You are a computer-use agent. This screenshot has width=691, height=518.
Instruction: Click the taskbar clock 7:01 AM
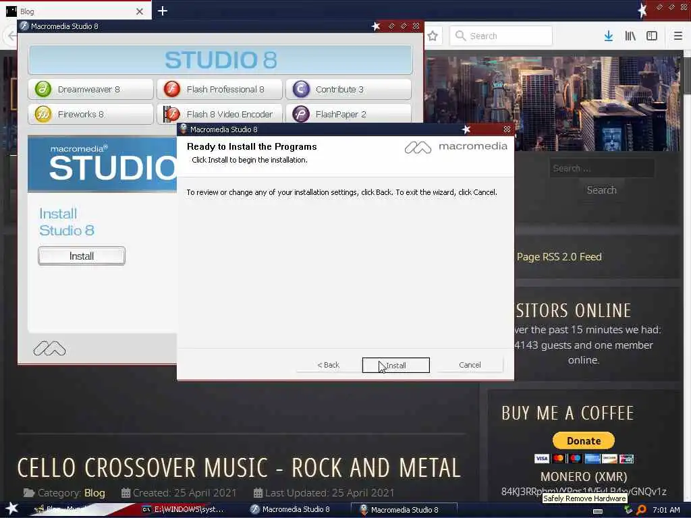coord(666,510)
